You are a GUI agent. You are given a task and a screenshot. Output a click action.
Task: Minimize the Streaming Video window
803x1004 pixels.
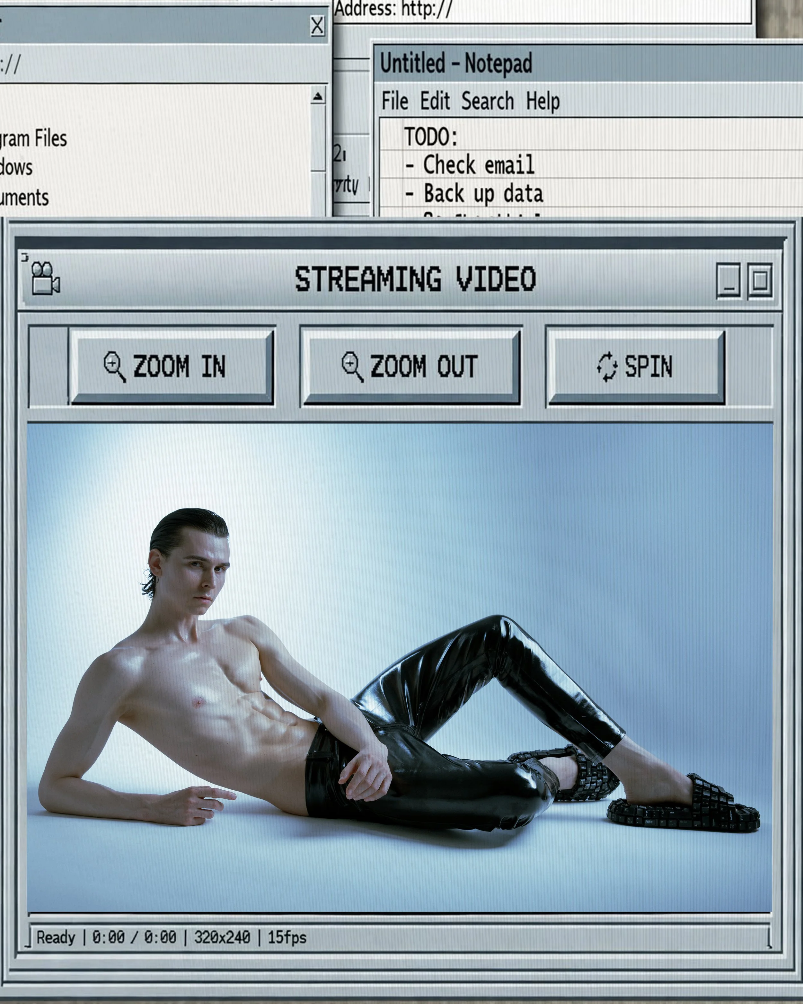[x=728, y=280]
